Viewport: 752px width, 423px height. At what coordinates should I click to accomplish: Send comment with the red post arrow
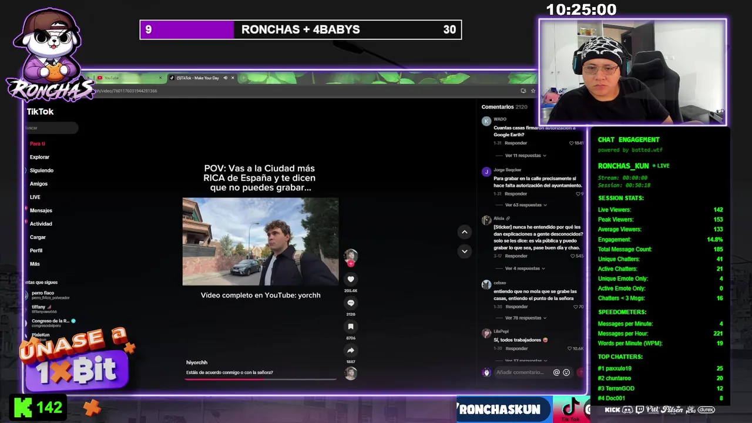coord(580,372)
